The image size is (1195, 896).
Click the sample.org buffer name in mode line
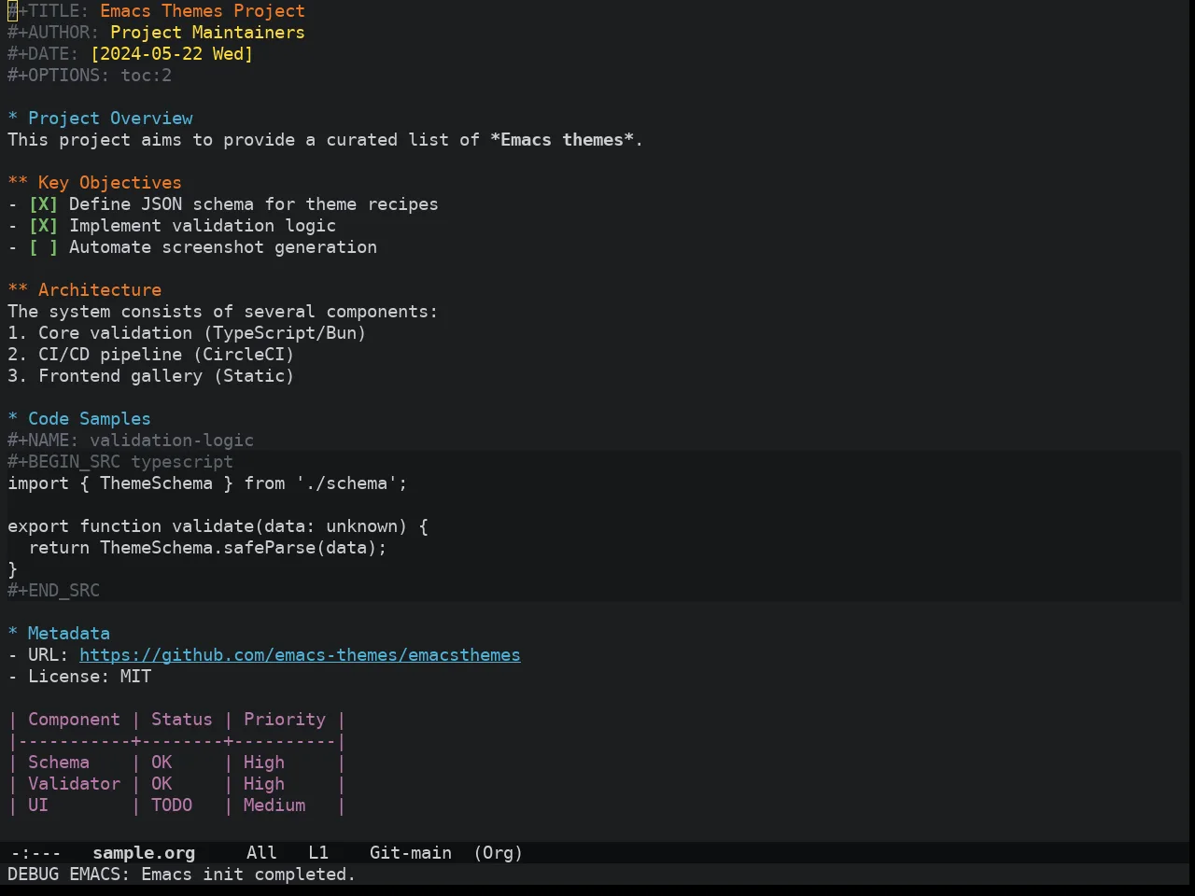[x=144, y=853]
